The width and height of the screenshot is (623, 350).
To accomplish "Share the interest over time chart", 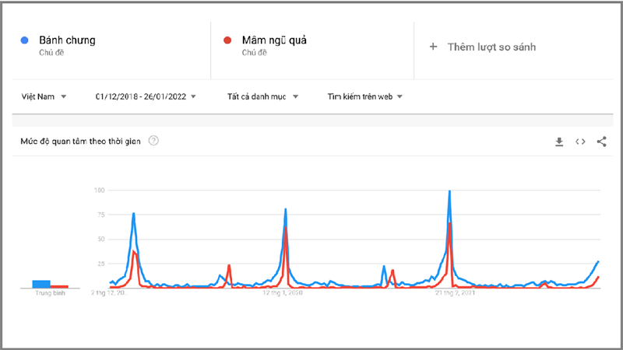I will coord(601,142).
